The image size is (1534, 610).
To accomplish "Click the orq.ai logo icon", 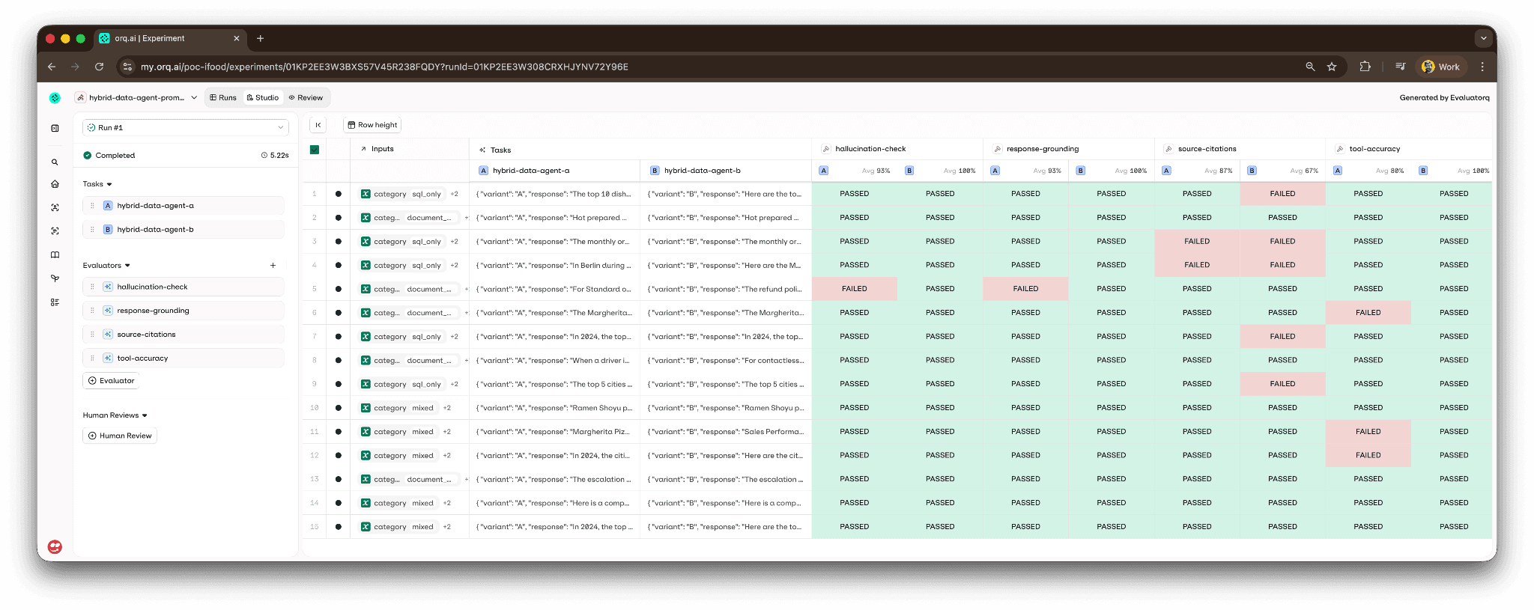I will point(55,97).
